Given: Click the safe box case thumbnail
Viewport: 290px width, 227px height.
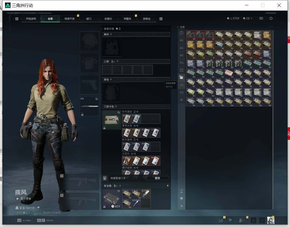Looking at the screenshot, I should click(112, 199).
